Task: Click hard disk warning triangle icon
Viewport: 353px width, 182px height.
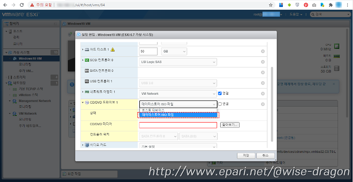Action: [x=113, y=49]
